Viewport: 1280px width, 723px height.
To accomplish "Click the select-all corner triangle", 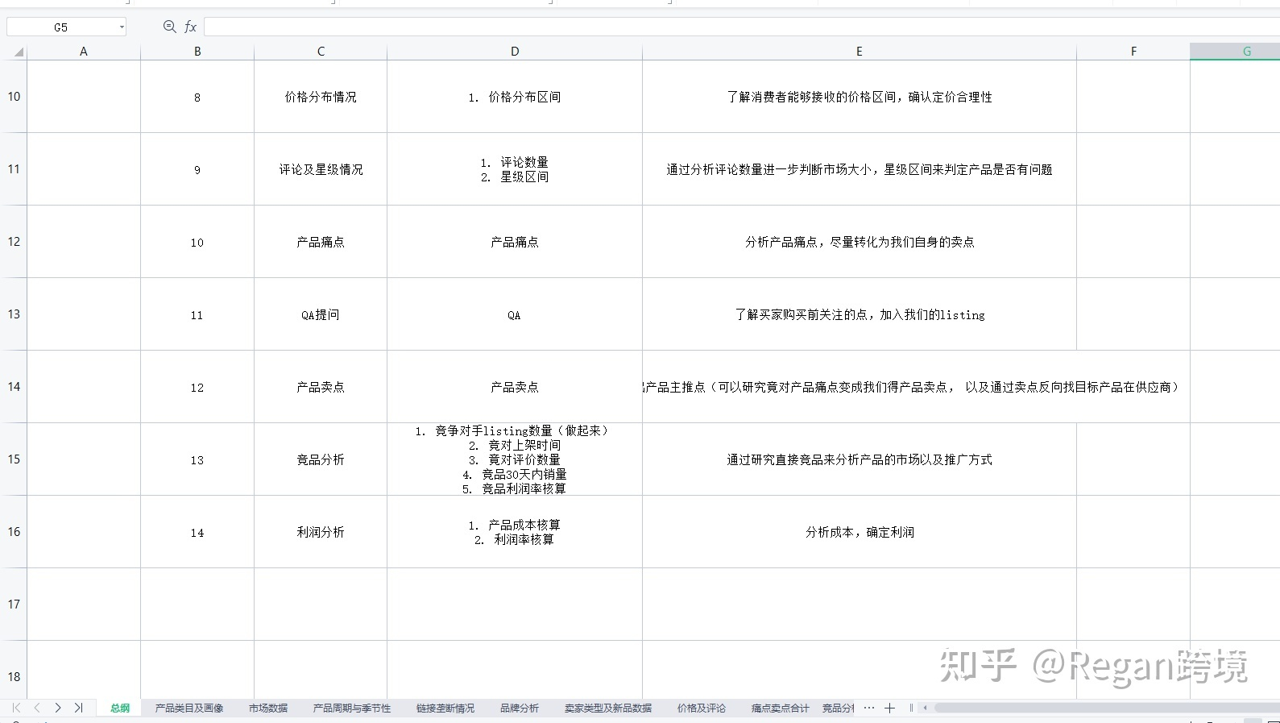I will click(x=18, y=52).
